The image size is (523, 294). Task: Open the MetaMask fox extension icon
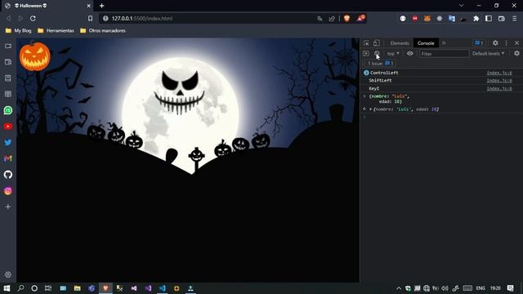[x=427, y=19]
